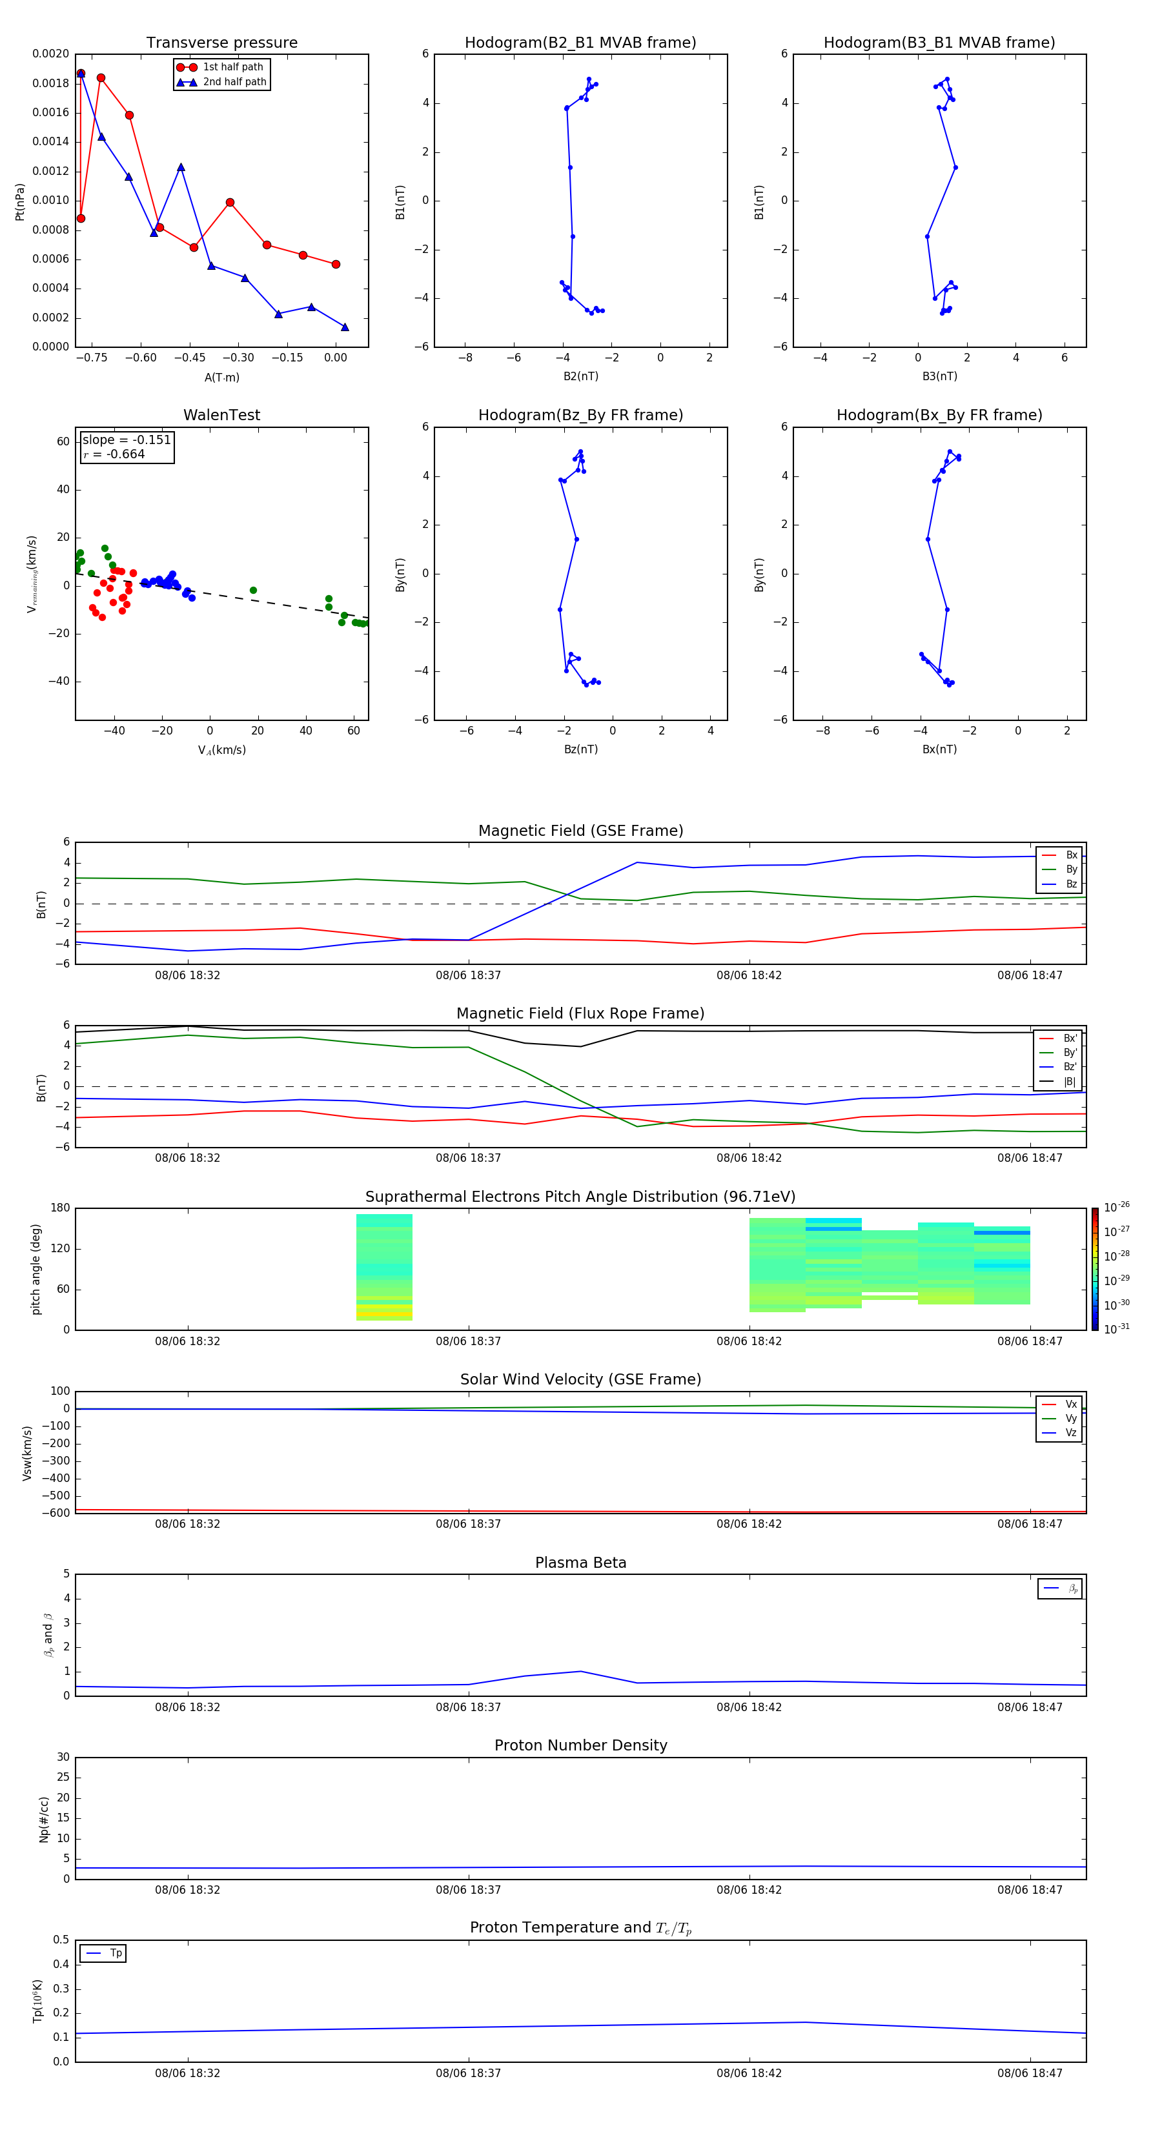1162x2130 pixels.
Task: Click the Tp legend in Proton Temperature plot
Action: click(x=103, y=1953)
